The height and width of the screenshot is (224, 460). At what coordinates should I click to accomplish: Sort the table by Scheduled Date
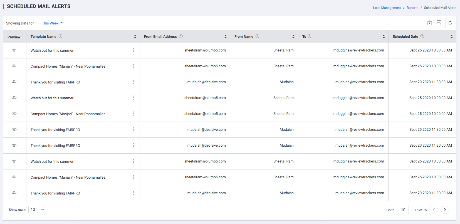(x=452, y=36)
